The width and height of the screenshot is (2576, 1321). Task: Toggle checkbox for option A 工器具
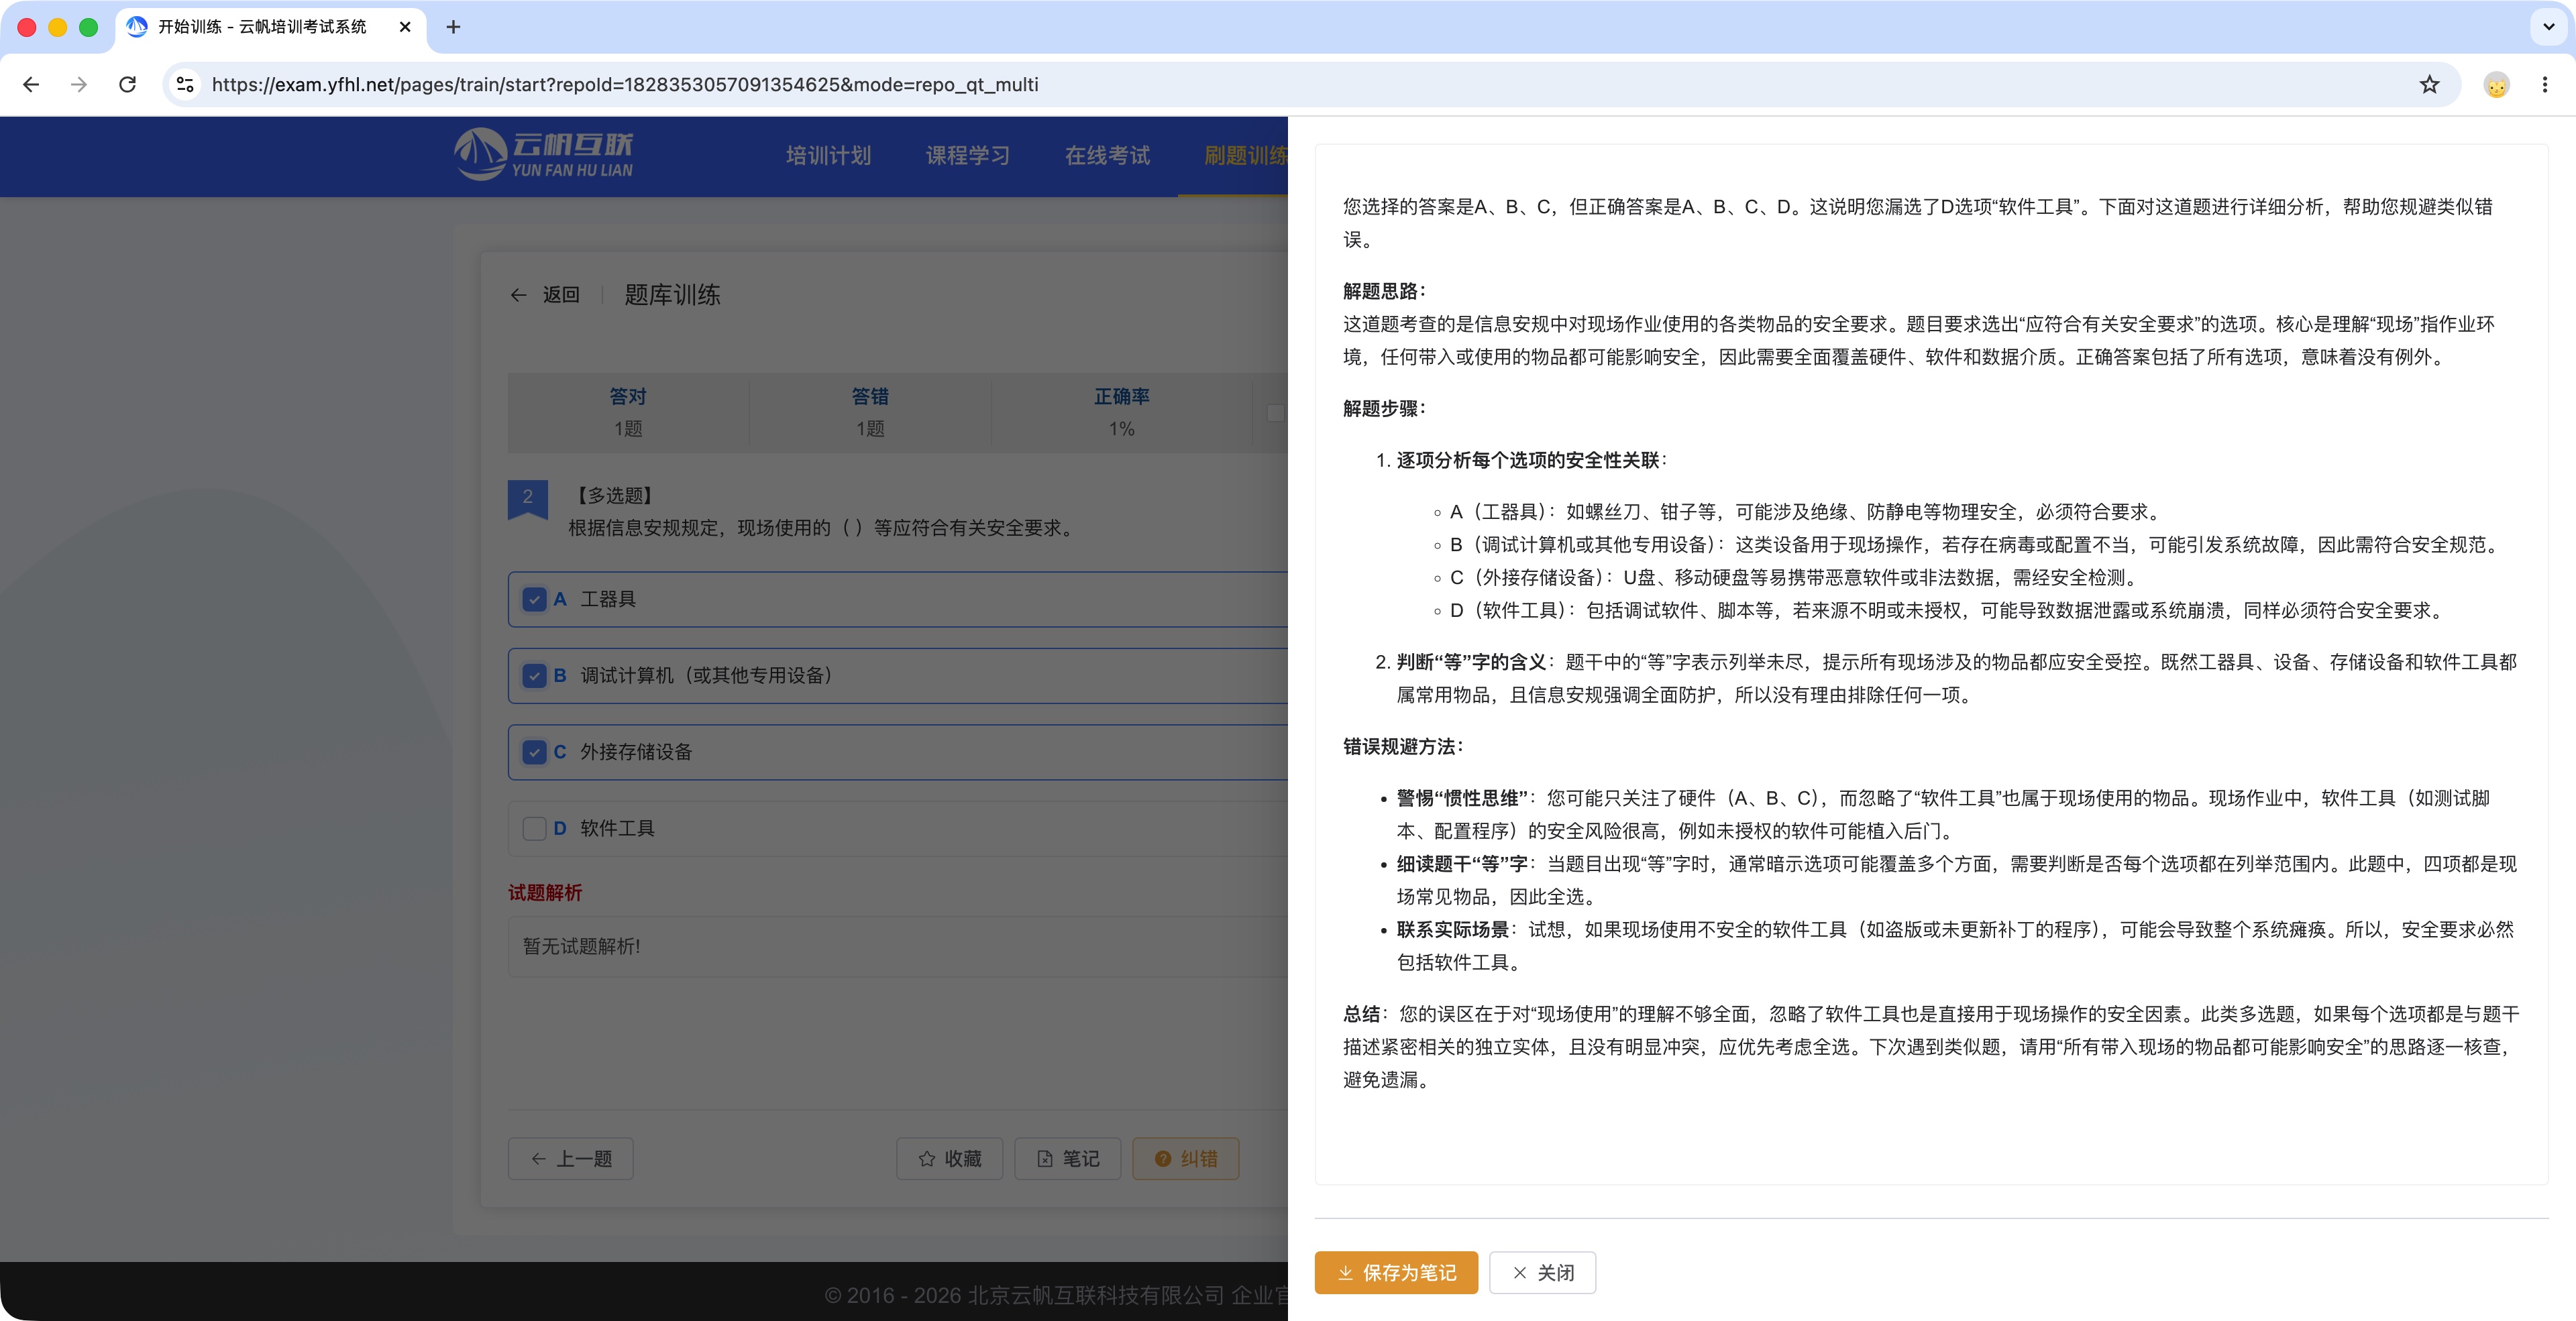534,599
